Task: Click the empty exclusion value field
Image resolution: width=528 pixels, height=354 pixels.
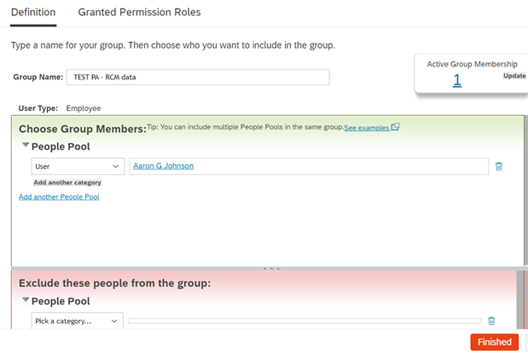Action: [x=305, y=321]
